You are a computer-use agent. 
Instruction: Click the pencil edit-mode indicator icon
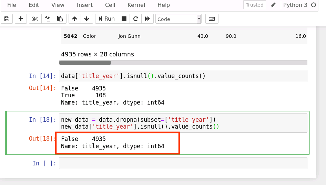tap(273, 5)
